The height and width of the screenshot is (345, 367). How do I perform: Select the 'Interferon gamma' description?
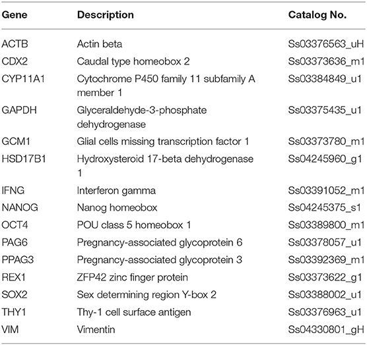[x=116, y=190]
